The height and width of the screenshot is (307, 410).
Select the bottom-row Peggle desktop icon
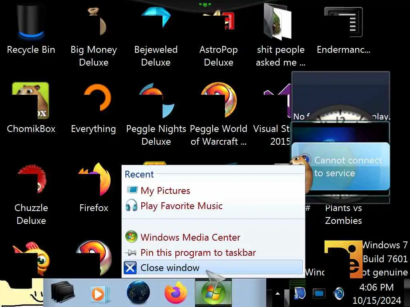coord(94,259)
